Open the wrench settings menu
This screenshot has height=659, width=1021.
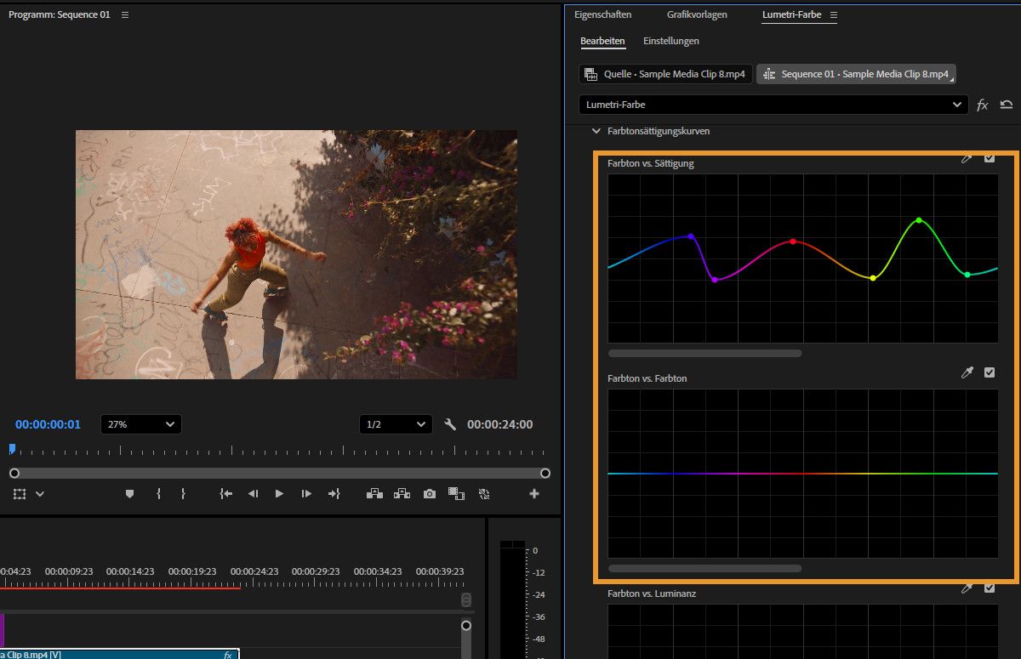coord(450,424)
